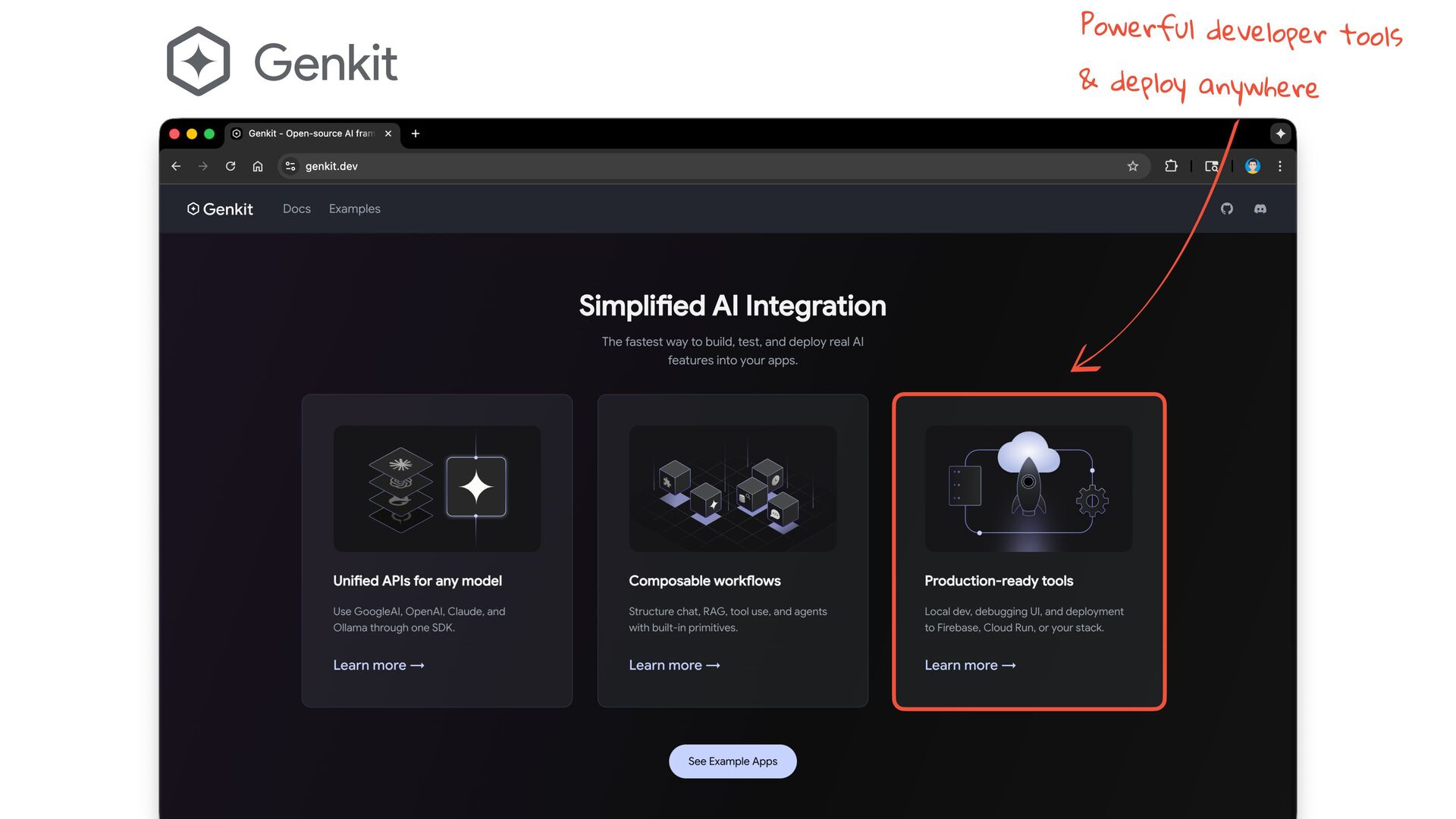This screenshot has height=819, width=1456.
Task: View site information icon in address bar
Action: point(290,166)
